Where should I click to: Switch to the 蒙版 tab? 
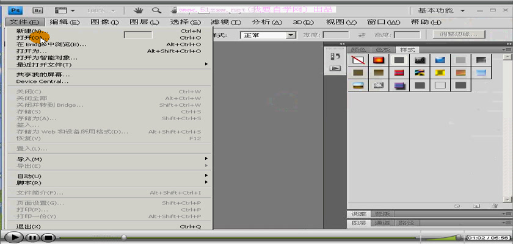382,214
